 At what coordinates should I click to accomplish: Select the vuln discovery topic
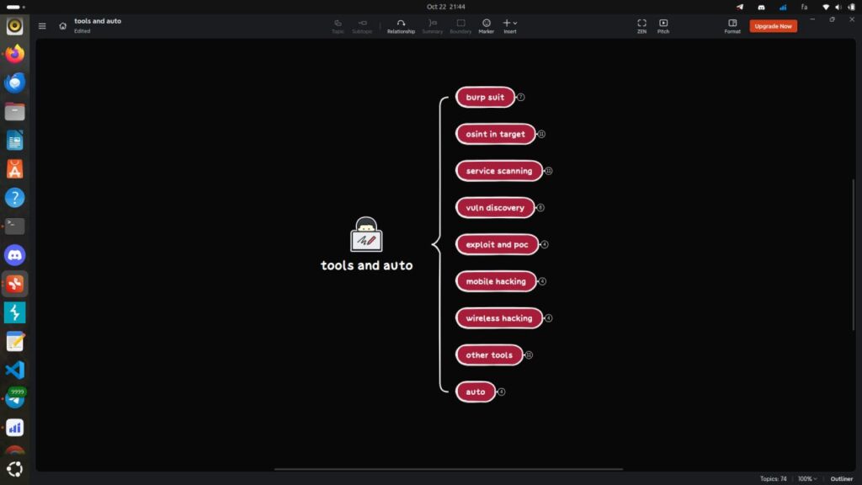point(495,208)
